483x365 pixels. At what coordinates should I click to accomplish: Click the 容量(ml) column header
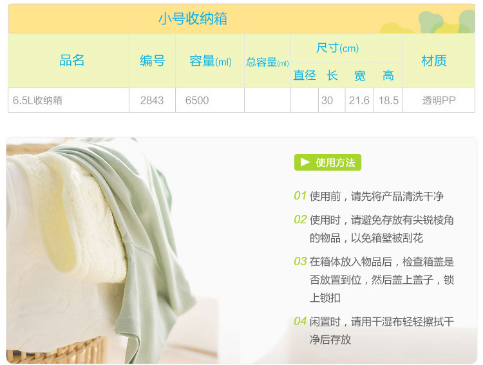[210, 61]
